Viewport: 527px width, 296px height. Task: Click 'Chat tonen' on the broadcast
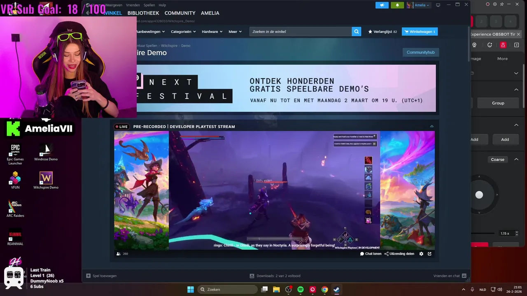click(x=371, y=254)
